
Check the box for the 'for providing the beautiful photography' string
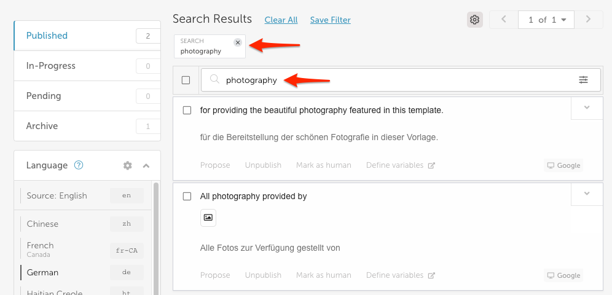click(187, 111)
